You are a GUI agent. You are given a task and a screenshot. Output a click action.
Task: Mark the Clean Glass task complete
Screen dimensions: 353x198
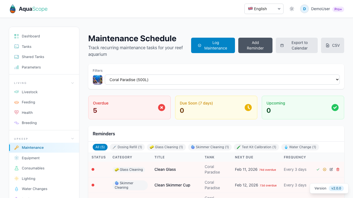point(318,169)
